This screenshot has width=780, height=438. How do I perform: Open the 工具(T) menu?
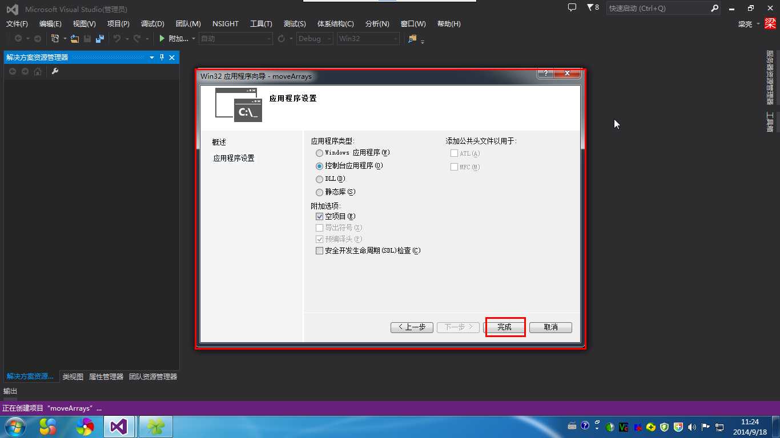[261, 24]
